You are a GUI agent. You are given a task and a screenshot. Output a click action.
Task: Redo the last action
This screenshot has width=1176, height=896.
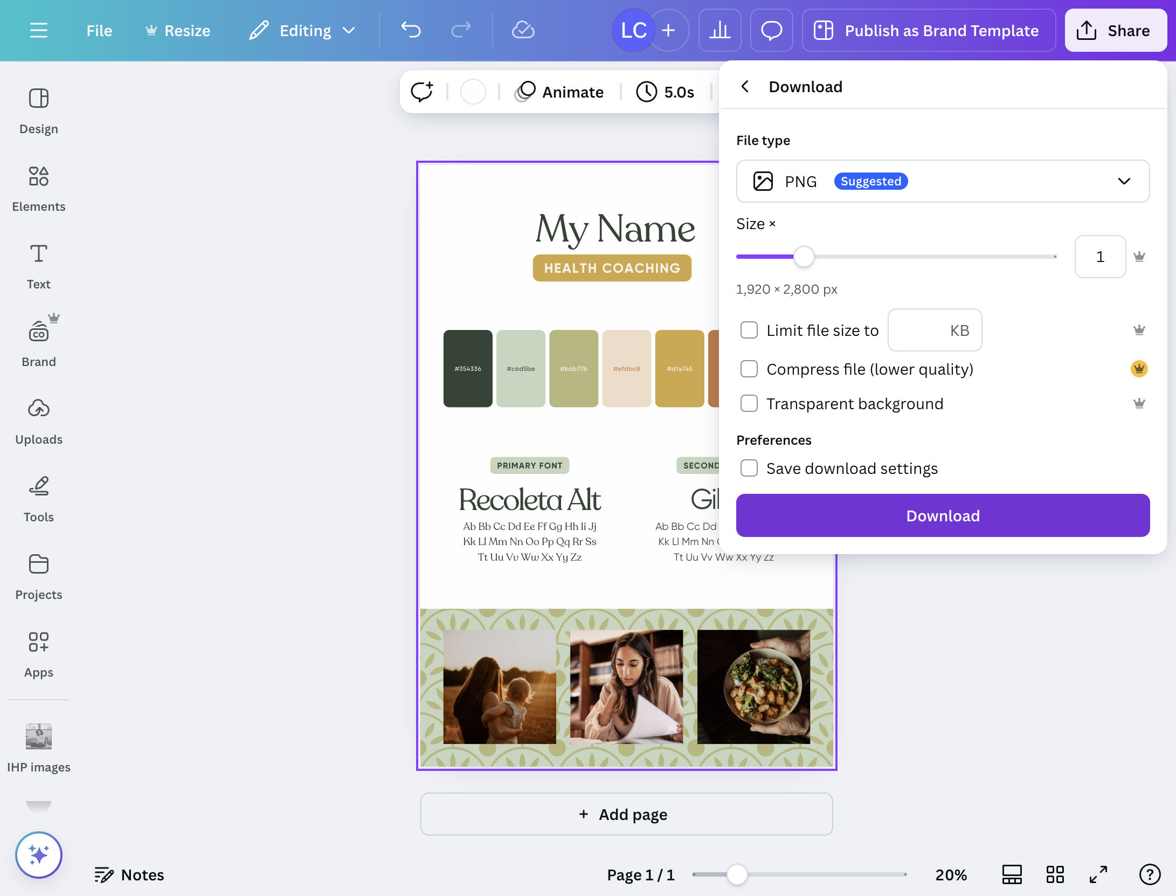point(461,30)
